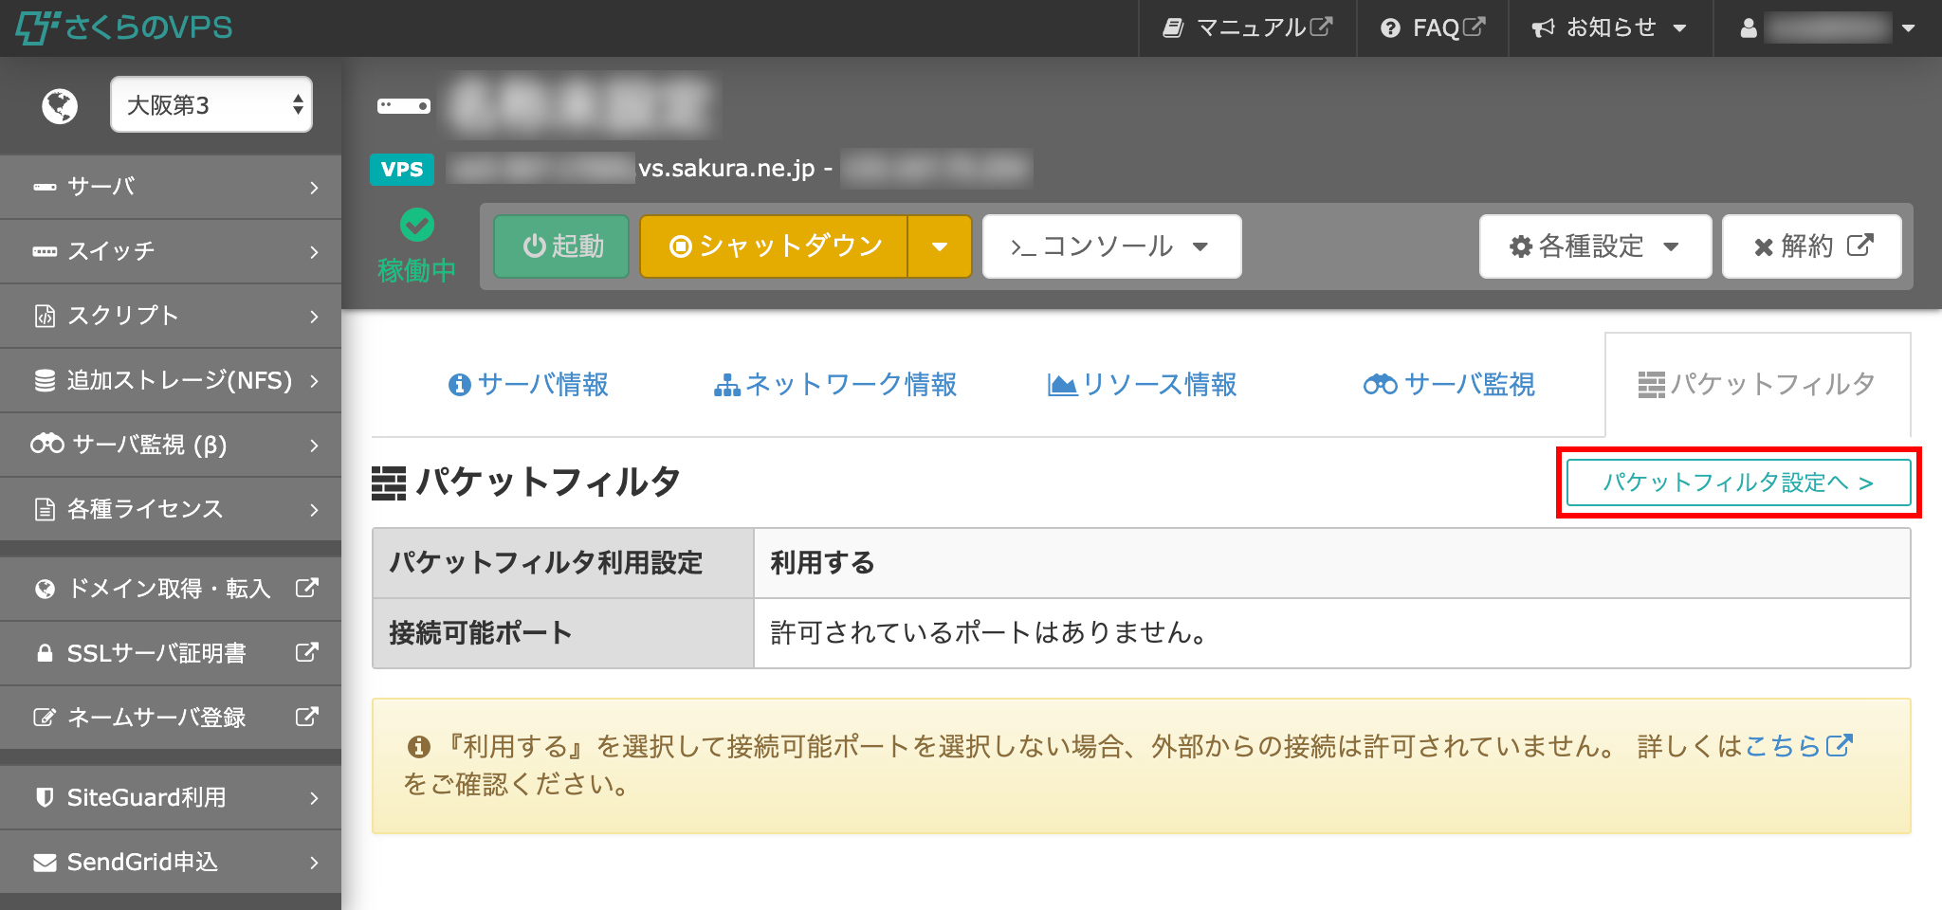1942x910 pixels.
Task: Click the lock icon for SSLサーバ証明書
Action: pyautogui.click(x=45, y=653)
